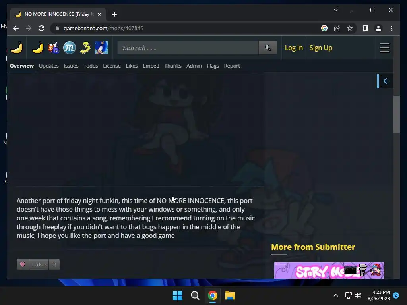The height and width of the screenshot is (305, 407).
Task: Click the GameBanana home banana logo
Action: (17, 48)
